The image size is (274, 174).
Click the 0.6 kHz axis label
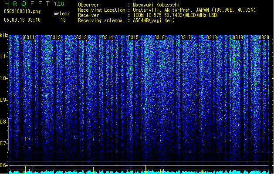[x=3, y=165]
